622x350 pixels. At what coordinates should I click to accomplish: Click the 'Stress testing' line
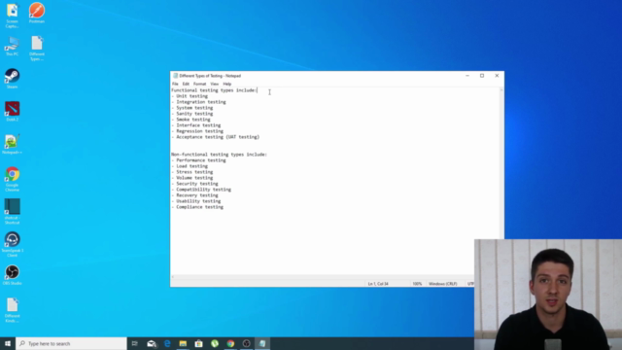coord(192,172)
